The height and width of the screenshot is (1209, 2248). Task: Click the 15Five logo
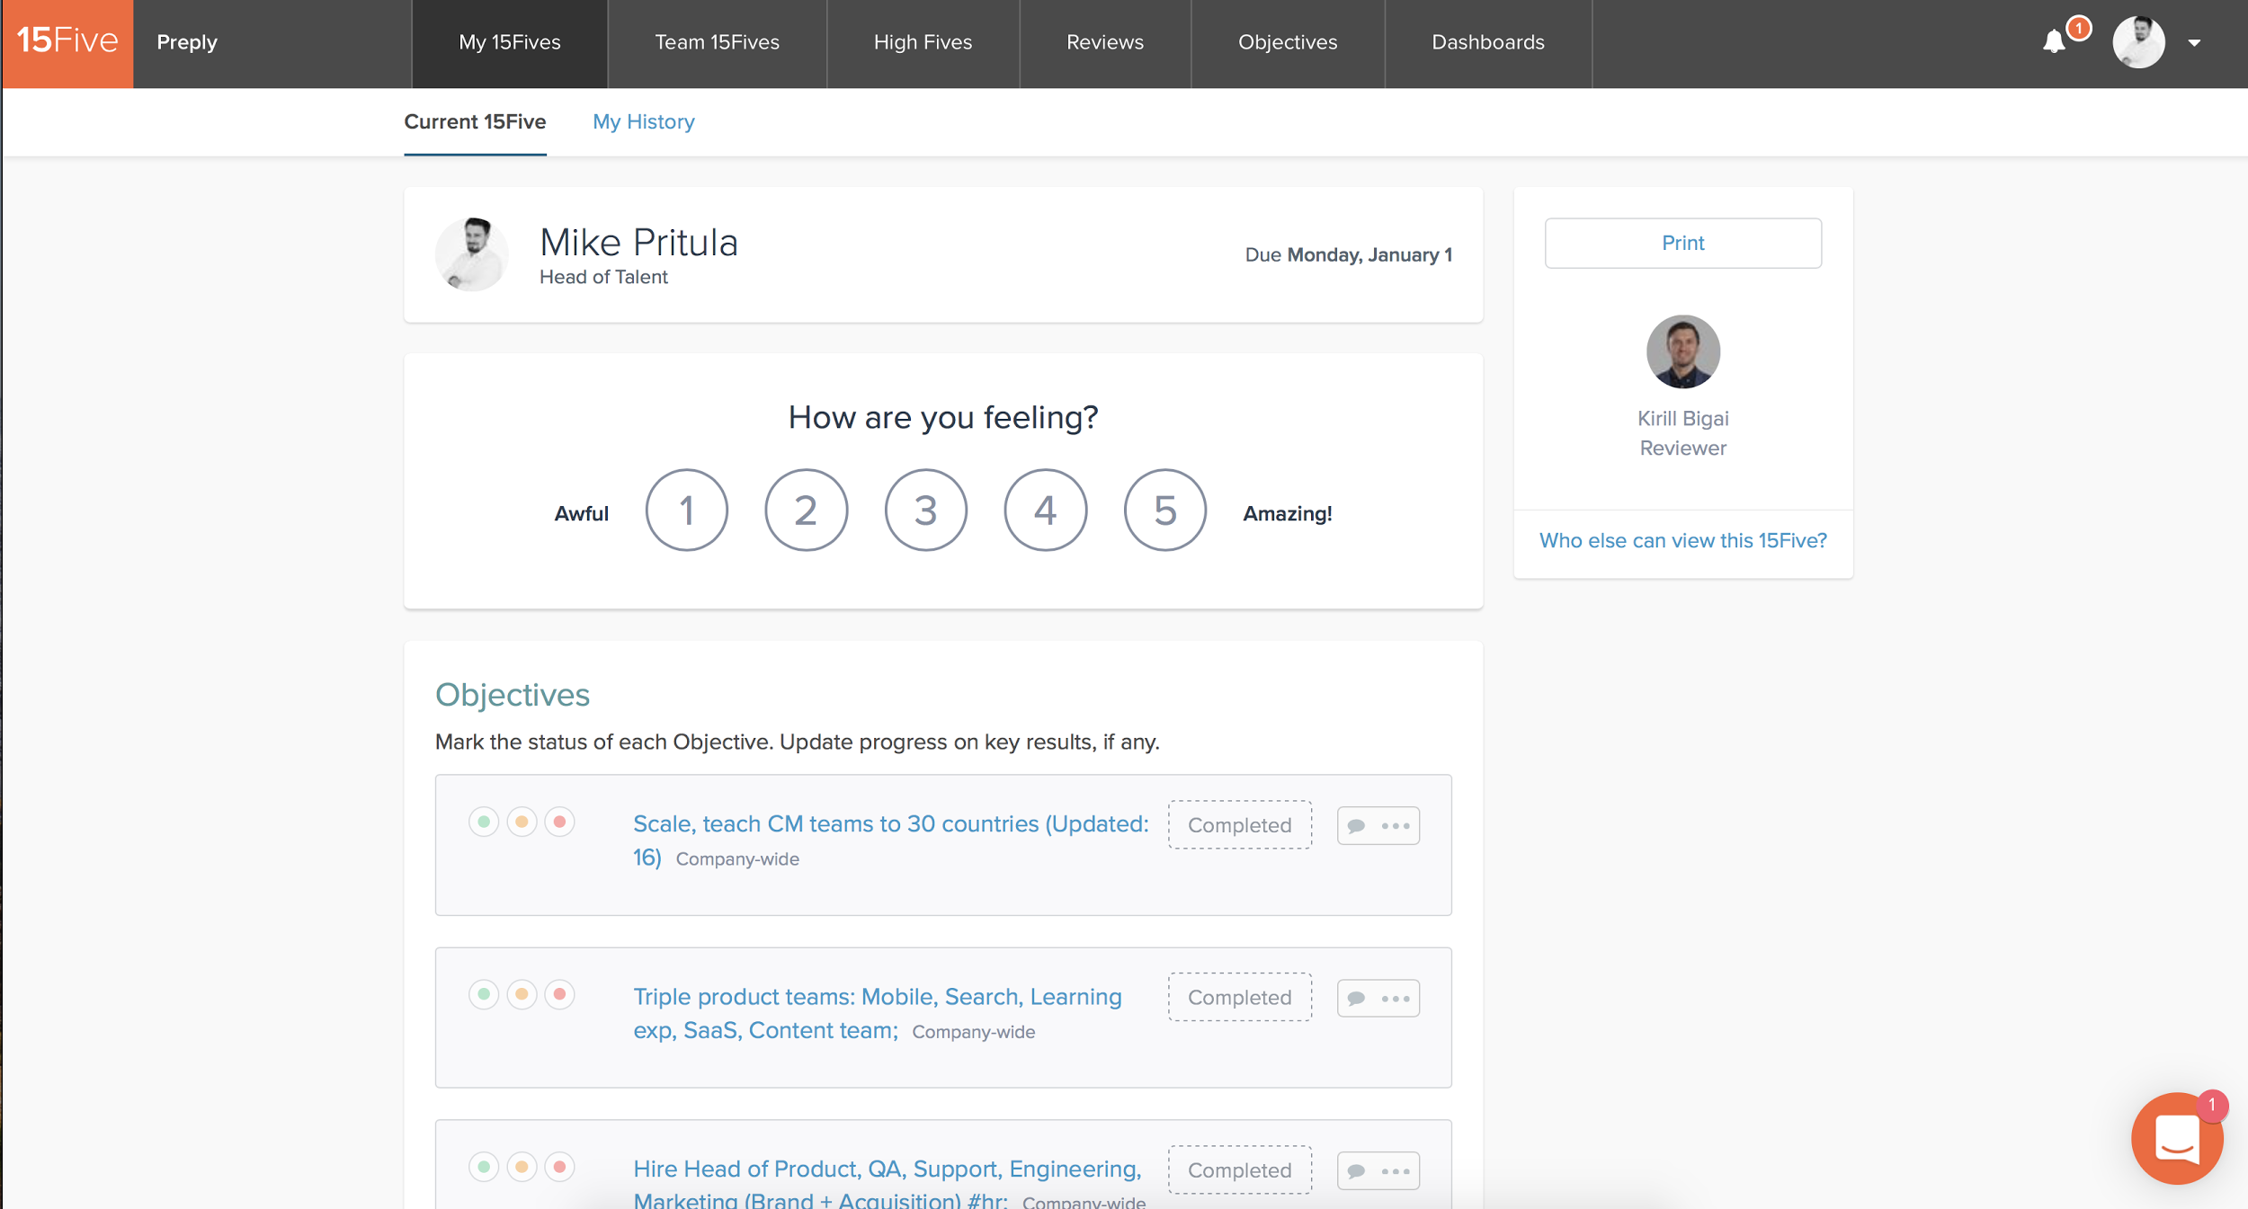tap(67, 42)
